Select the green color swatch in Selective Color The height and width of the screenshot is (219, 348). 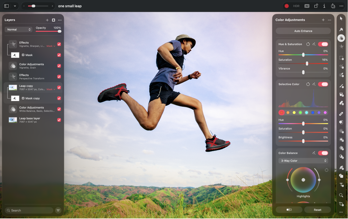click(300, 112)
